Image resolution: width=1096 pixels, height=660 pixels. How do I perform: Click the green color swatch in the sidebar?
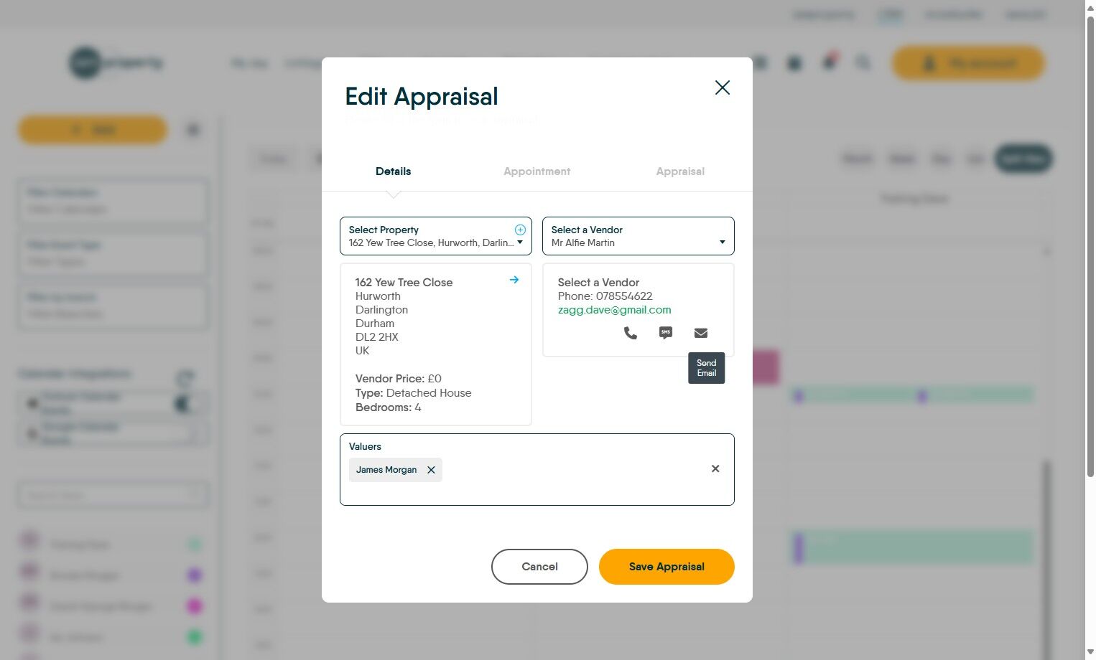coord(193,636)
